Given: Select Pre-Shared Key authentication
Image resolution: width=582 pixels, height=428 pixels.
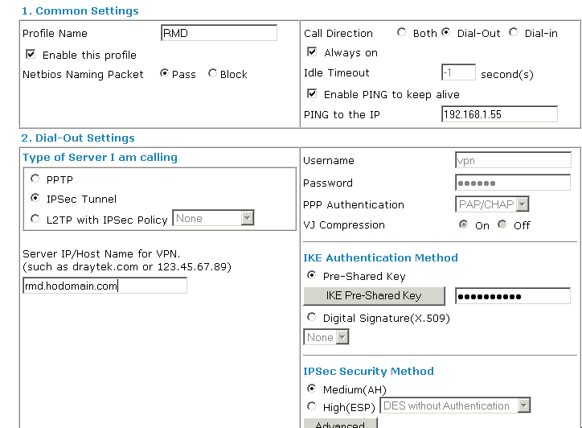Looking at the screenshot, I should (x=311, y=275).
